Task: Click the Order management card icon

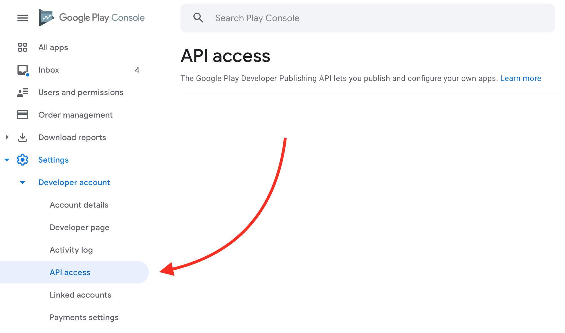Action: point(23,115)
